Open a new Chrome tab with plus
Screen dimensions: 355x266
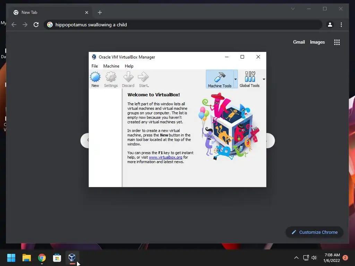100,12
